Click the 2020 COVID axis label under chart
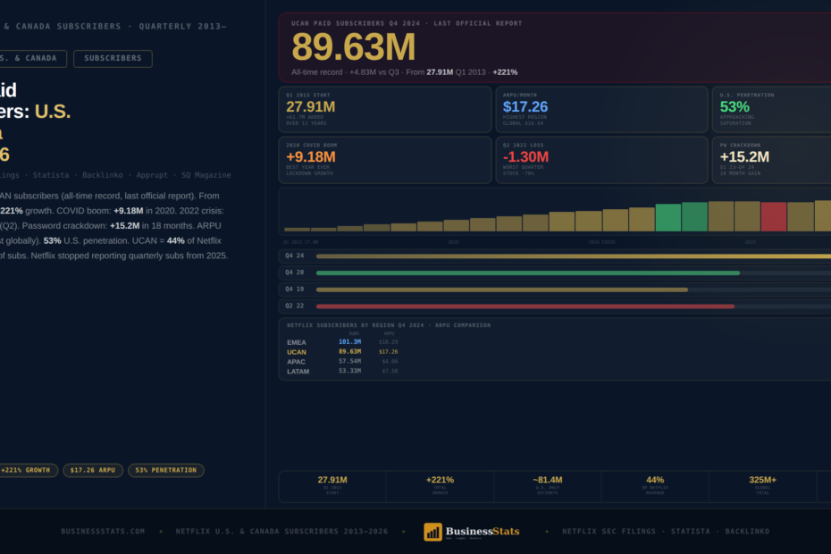 pos(601,242)
